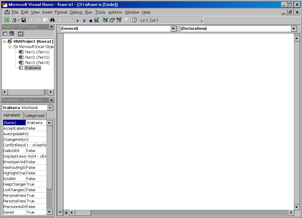Click the Properties list scroll down arrow

pyautogui.click(x=49, y=212)
